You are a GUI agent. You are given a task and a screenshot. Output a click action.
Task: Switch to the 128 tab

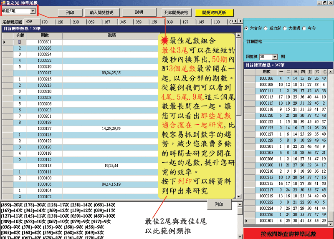63,22
